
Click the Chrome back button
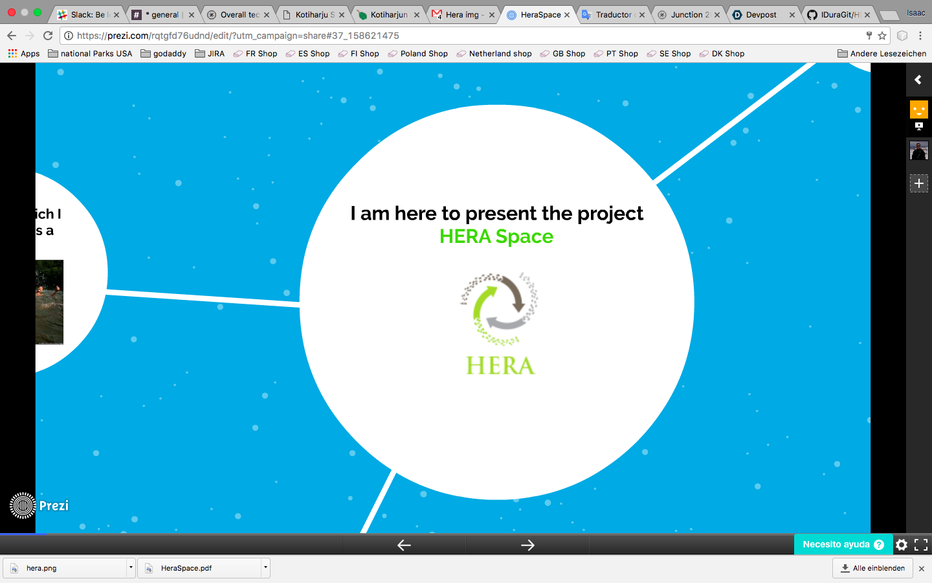(x=12, y=36)
